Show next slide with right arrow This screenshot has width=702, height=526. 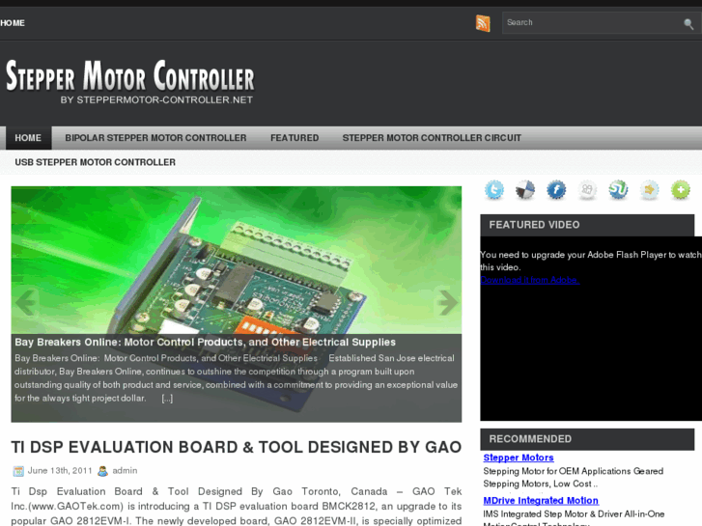447,303
